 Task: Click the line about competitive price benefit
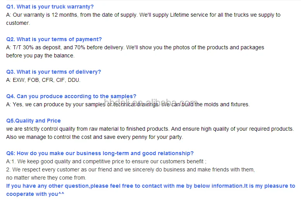click(x=106, y=161)
